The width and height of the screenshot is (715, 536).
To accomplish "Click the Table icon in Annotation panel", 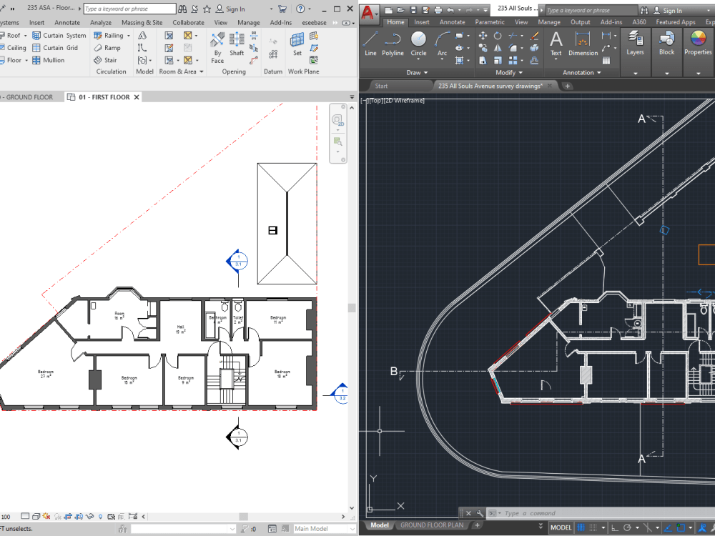I will coord(606,60).
